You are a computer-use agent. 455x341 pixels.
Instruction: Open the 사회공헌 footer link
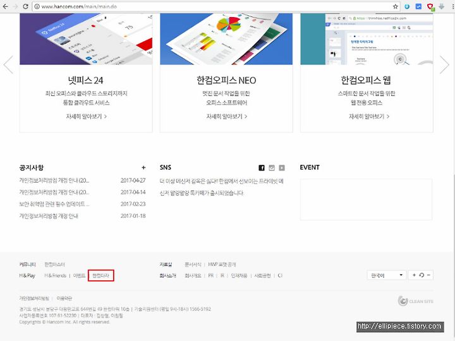(x=263, y=275)
